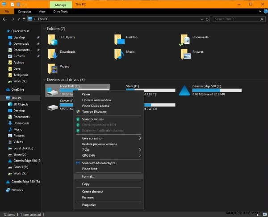This screenshot has width=268, height=217.
Task: Select Pin to Start in context menu
Action: coord(109,169)
